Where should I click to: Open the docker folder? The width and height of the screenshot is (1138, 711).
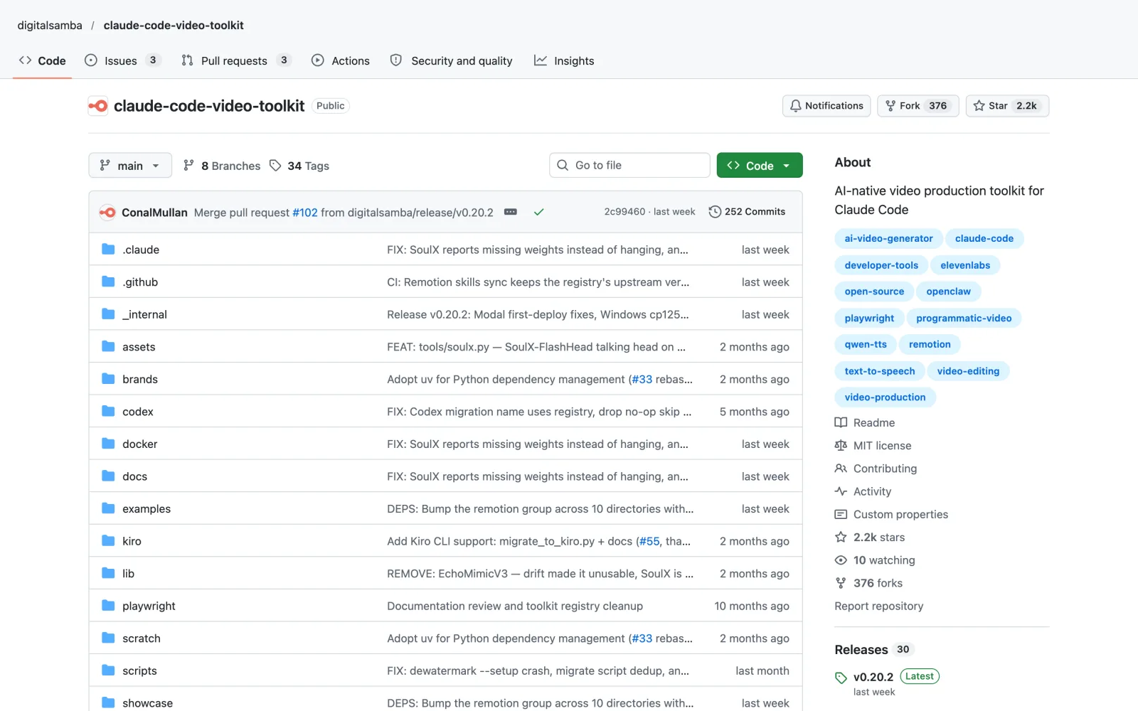coord(140,444)
